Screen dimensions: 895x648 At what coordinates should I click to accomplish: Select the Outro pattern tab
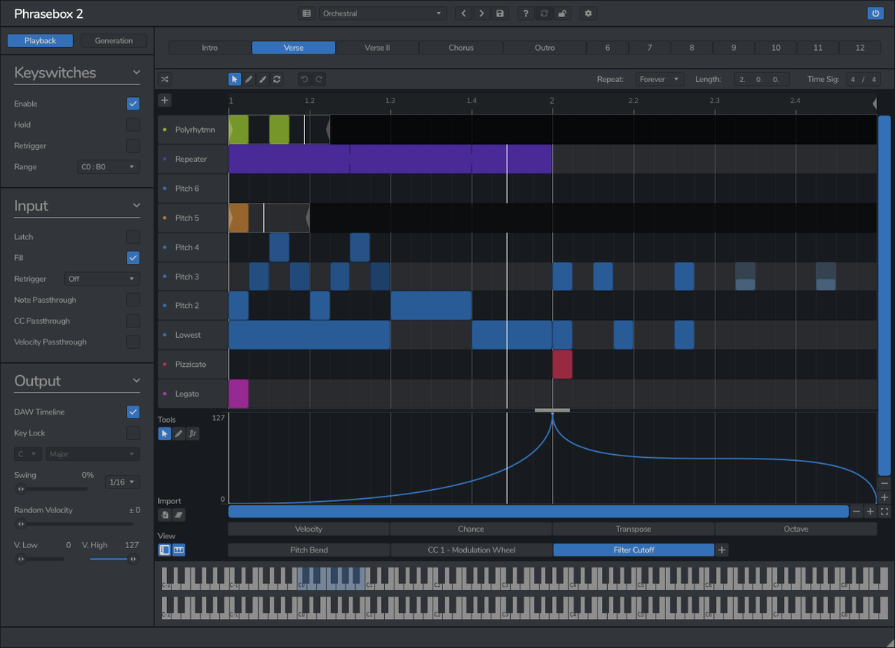544,48
